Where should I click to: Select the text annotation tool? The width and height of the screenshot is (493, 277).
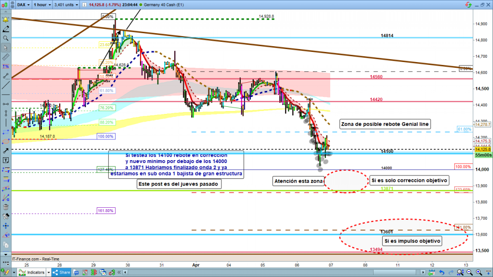(5, 160)
